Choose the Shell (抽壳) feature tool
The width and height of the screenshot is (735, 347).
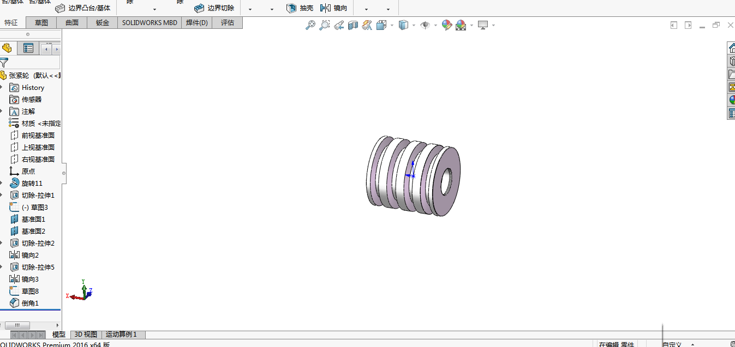click(300, 8)
